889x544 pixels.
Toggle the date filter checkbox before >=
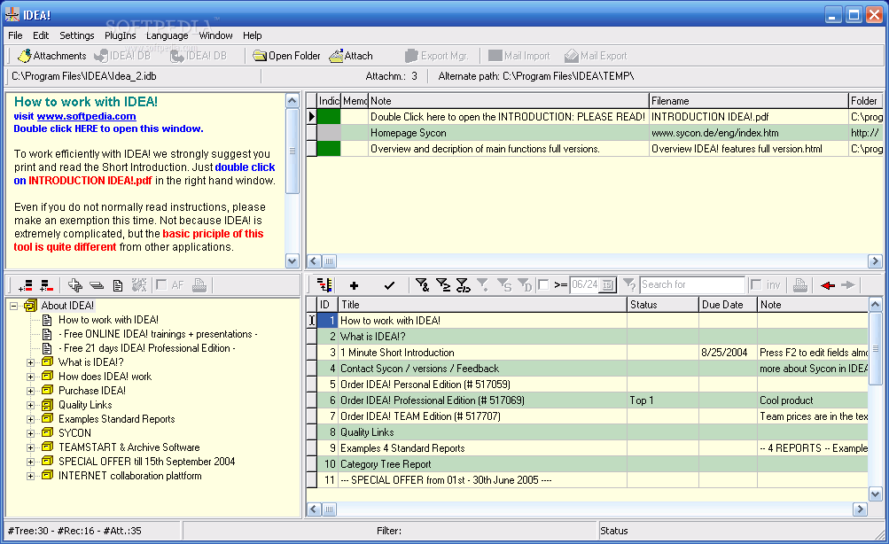pyautogui.click(x=543, y=284)
